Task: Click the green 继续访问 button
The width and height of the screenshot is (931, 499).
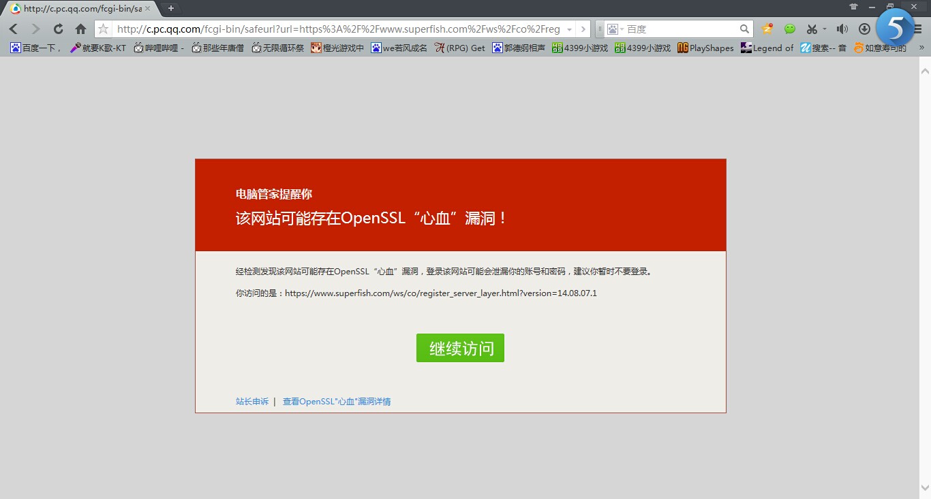Action: [x=460, y=348]
